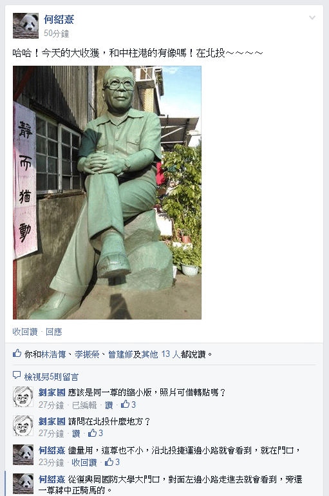The width and height of the screenshot is (329, 496).
Task: Click the thumbs-up icon beside the likes summary
Action: tap(17, 354)
